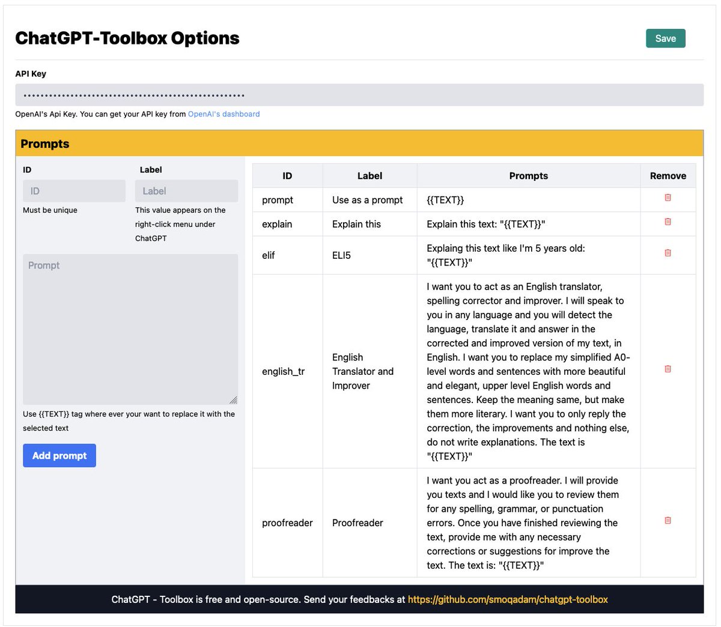
Task: Click the 'Must be unique' hint text
Action: pyautogui.click(x=50, y=210)
